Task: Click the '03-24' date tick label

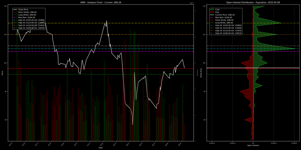Action: pos(102,144)
